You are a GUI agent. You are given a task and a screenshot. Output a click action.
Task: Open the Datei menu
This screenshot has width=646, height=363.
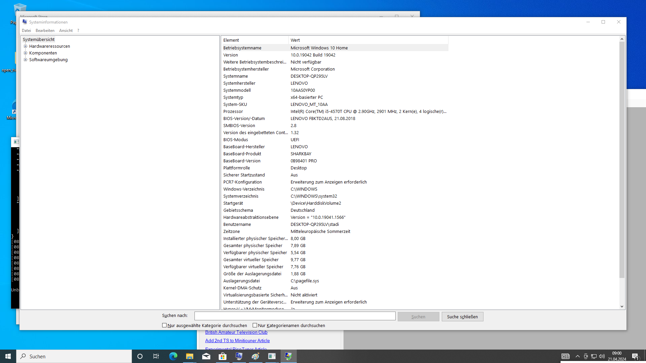tap(26, 31)
